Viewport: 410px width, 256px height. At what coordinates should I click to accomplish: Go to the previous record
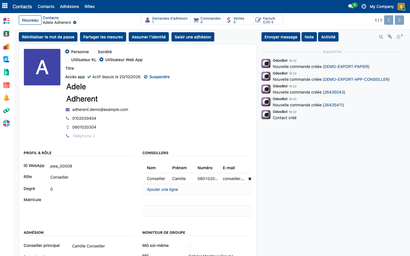click(x=389, y=20)
